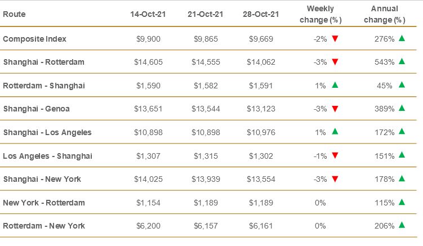This screenshot has height=246, width=423.
Task: Select the 543% annual change value
Action: point(384,62)
